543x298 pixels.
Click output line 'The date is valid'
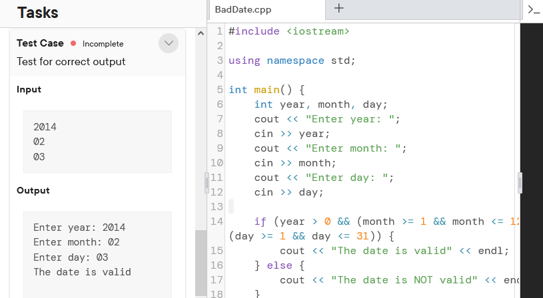click(82, 272)
